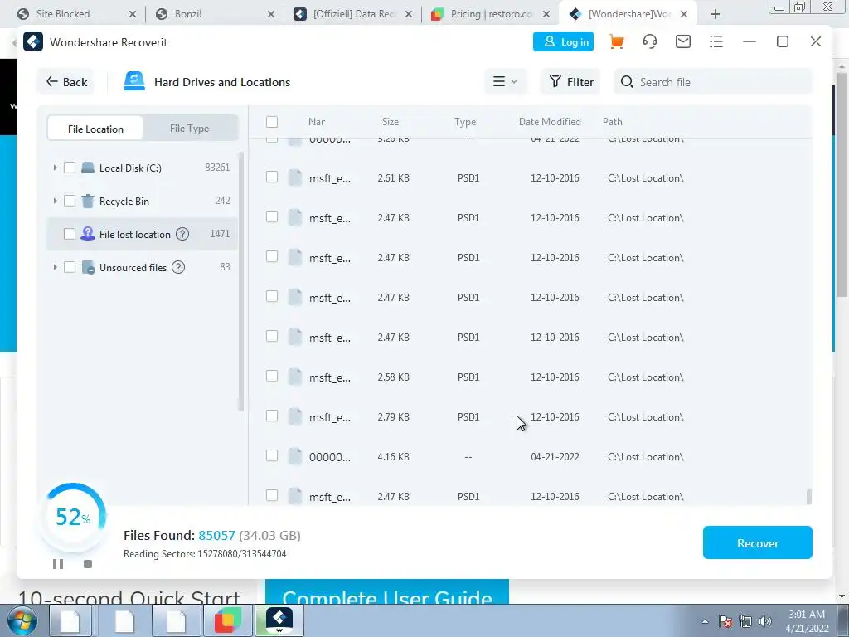This screenshot has width=849, height=637.
Task: Pause the scanning process
Action: (58, 564)
